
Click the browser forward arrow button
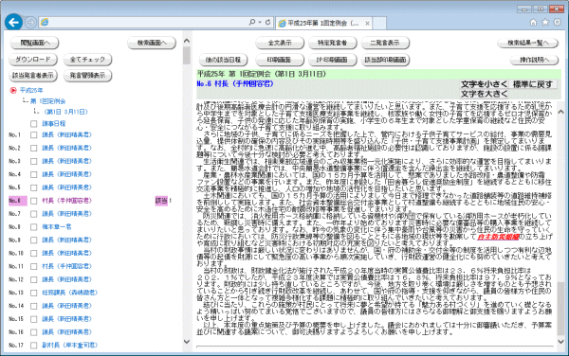(31, 23)
